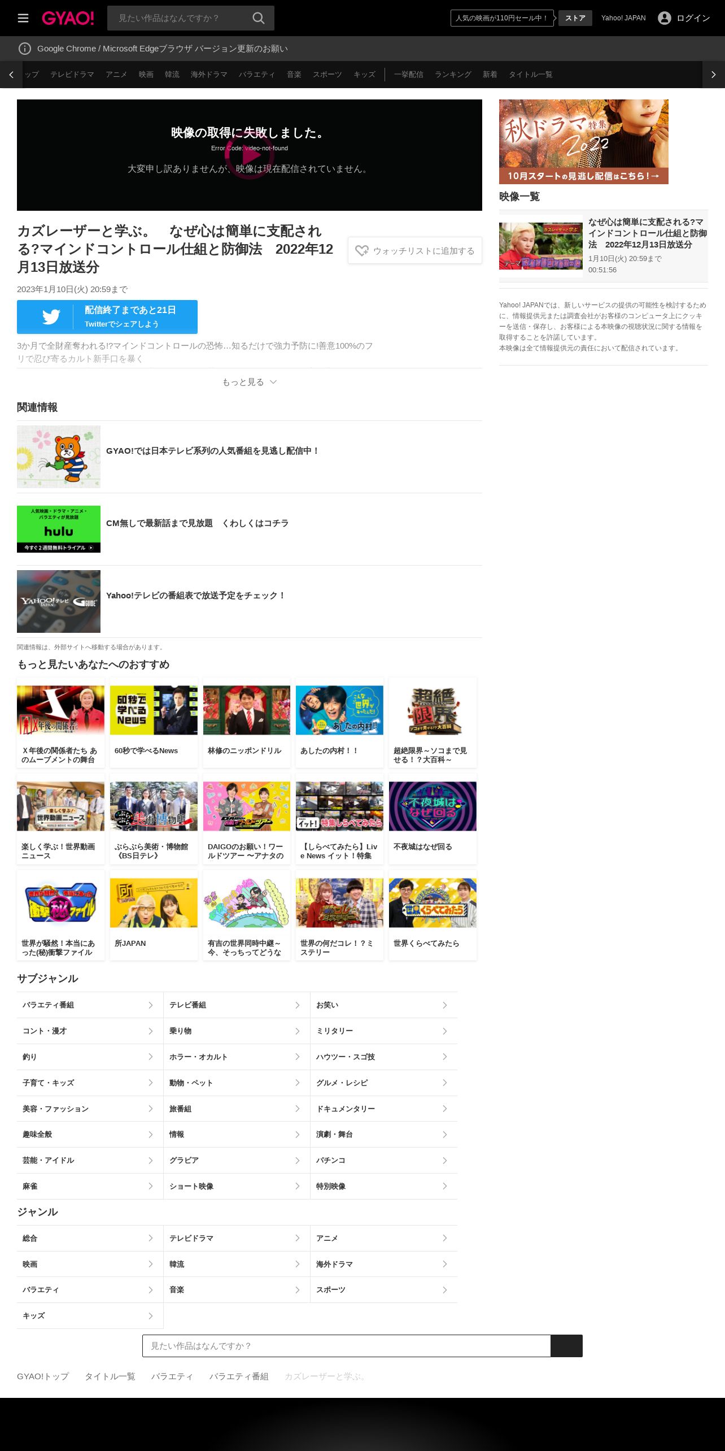
Task: Open the video list thumbnail in 映像一覧
Action: click(x=541, y=246)
